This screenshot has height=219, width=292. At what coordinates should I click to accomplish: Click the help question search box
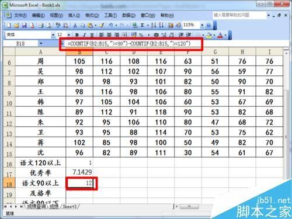[239, 15]
